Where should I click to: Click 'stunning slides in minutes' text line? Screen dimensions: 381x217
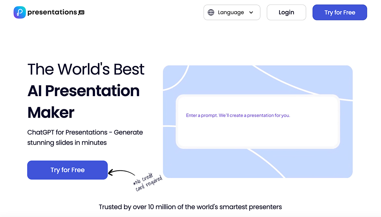tap(67, 142)
